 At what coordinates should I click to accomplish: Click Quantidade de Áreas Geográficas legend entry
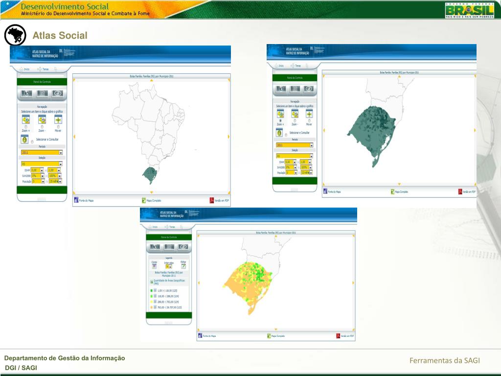169,282
